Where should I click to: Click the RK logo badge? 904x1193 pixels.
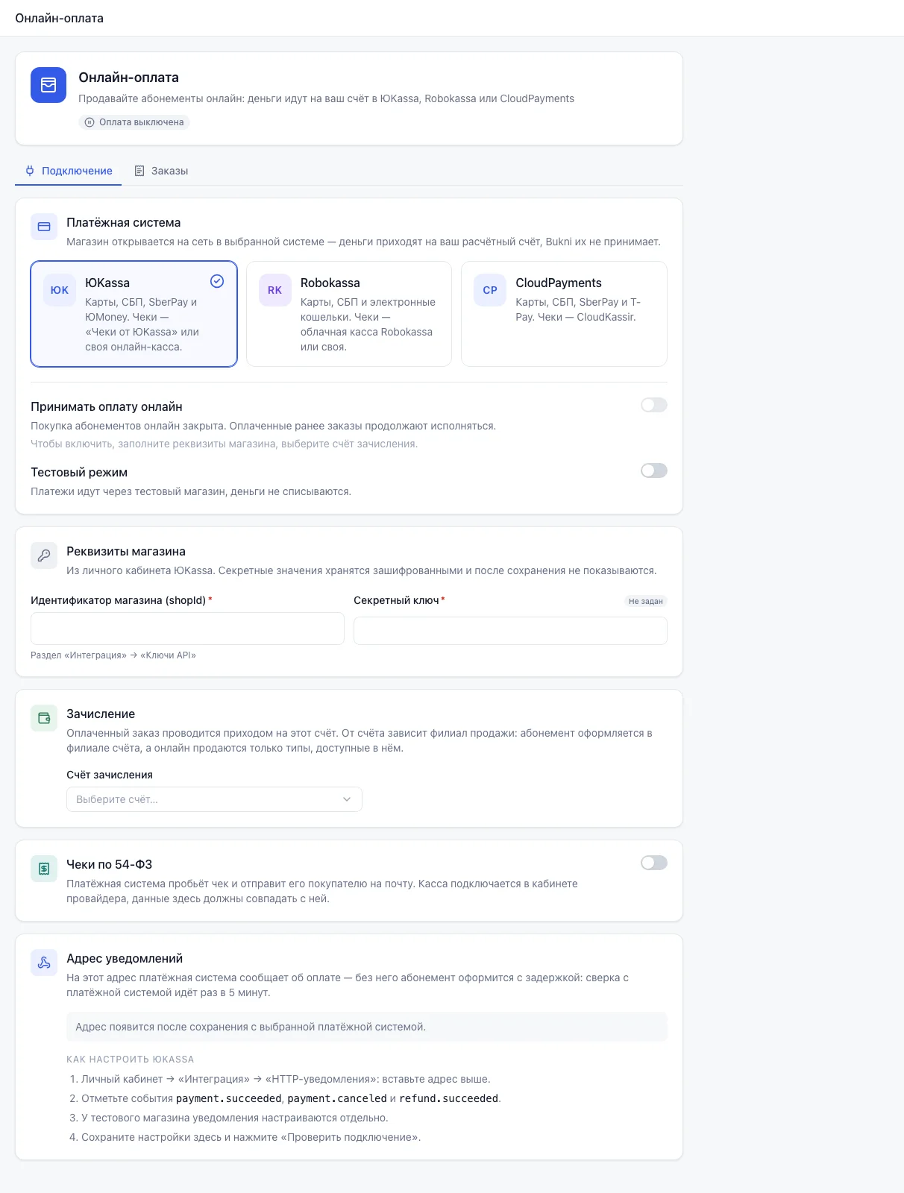click(275, 290)
